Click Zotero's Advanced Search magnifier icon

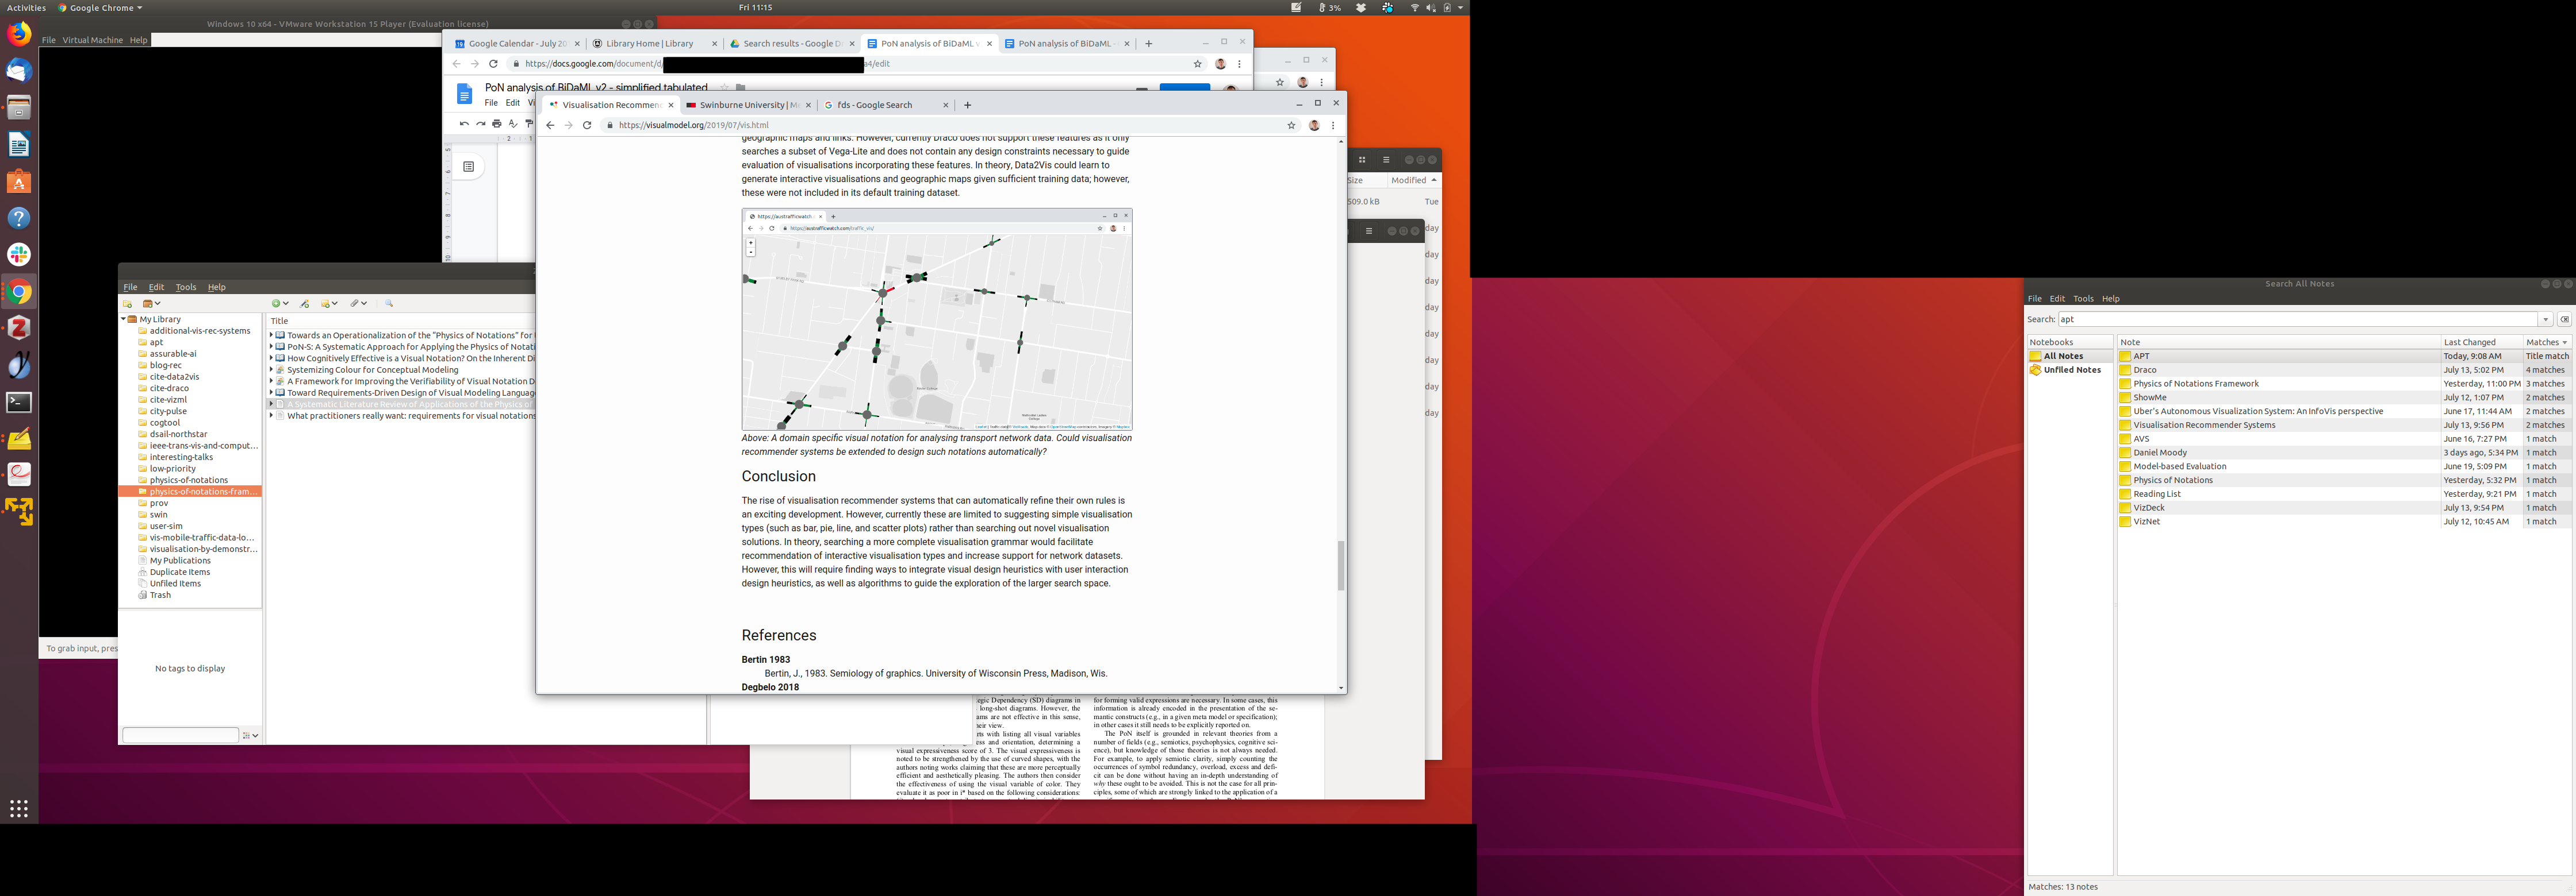389,304
